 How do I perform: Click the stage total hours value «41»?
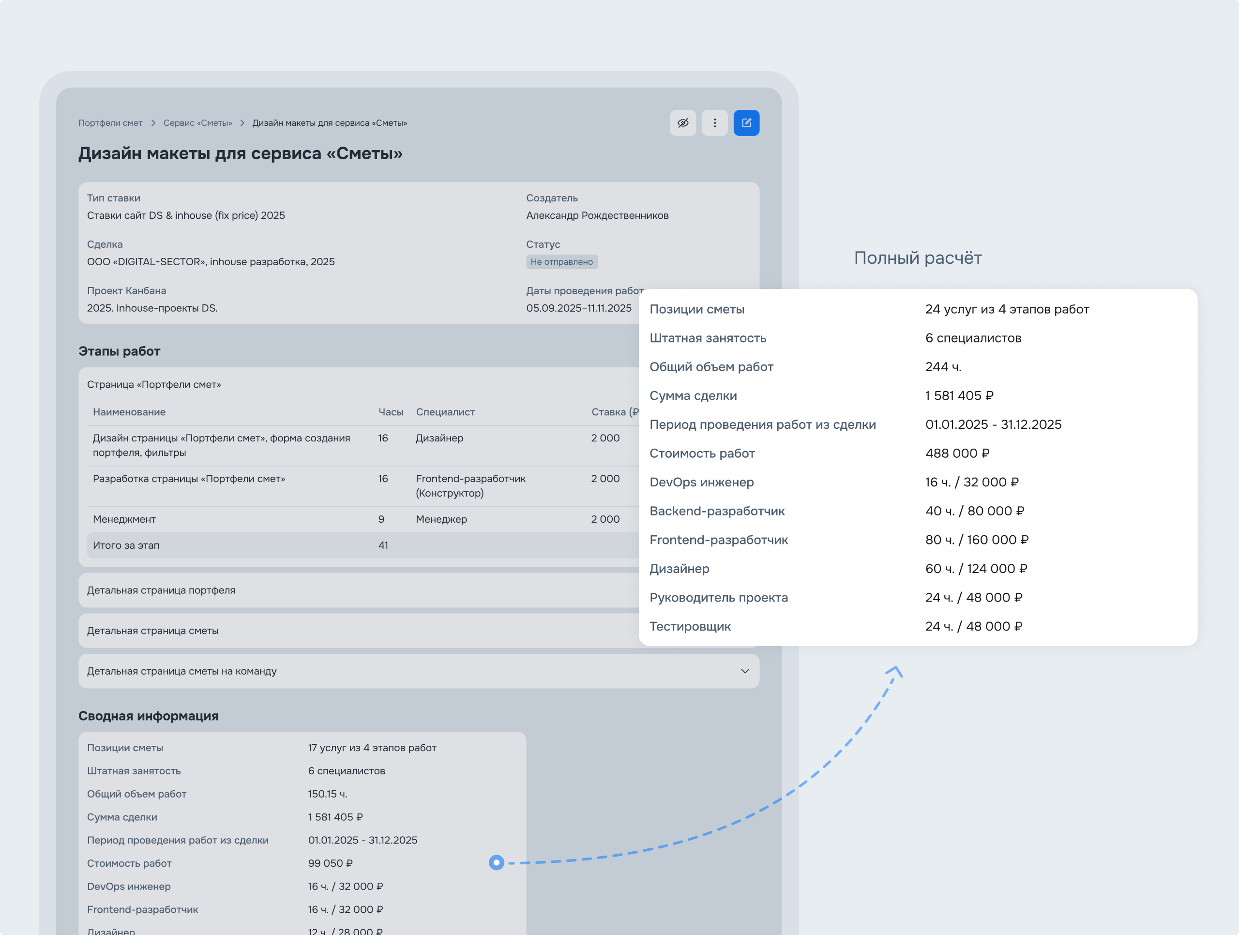pos(383,545)
